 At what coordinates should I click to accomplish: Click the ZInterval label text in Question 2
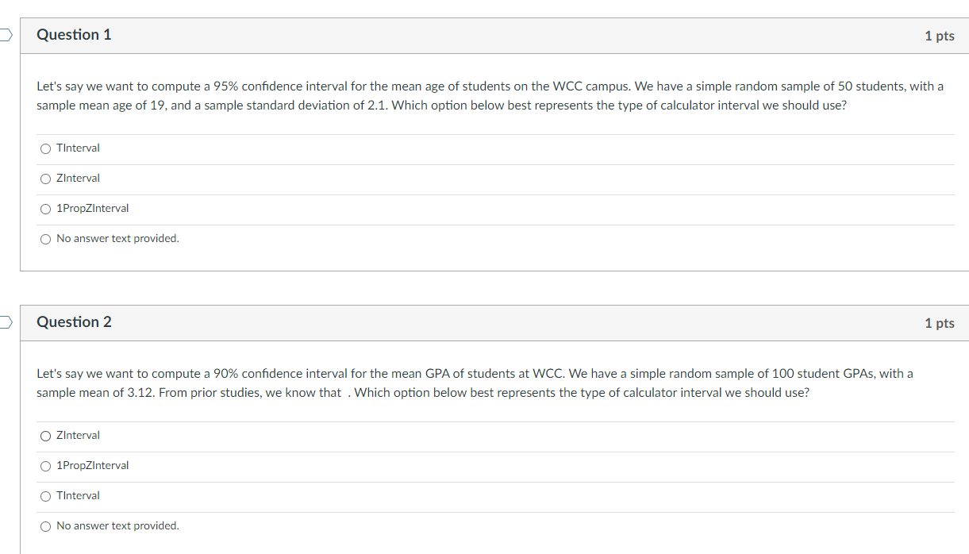pyautogui.click(x=78, y=436)
